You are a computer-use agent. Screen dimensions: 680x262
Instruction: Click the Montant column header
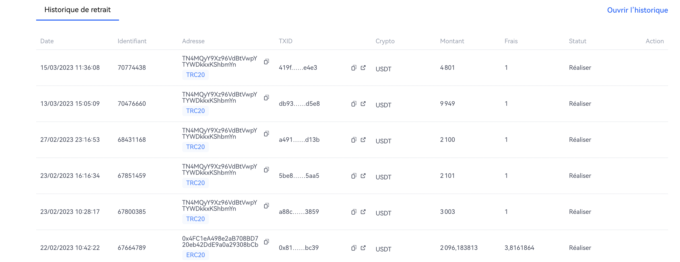click(x=452, y=41)
